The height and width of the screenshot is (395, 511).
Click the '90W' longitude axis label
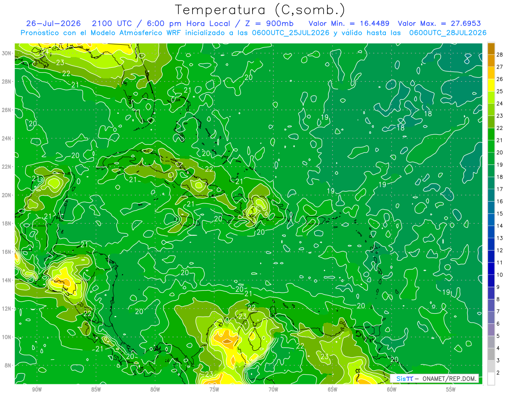pos(37,389)
